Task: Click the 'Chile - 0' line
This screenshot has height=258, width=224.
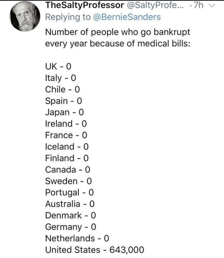Action: [x=62, y=89]
